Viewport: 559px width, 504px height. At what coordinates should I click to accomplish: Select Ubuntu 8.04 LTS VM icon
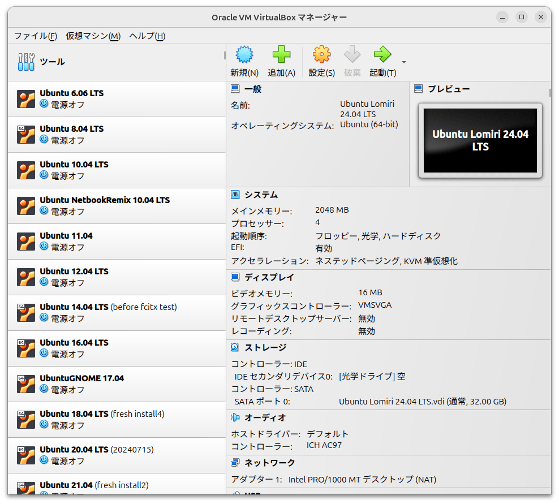tap(26, 135)
